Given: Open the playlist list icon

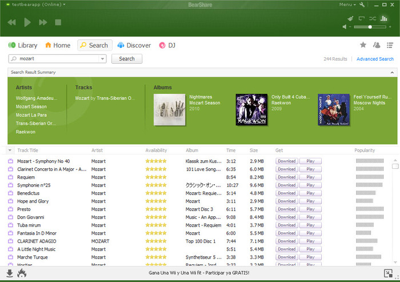Looking at the screenshot, I should (390, 45).
